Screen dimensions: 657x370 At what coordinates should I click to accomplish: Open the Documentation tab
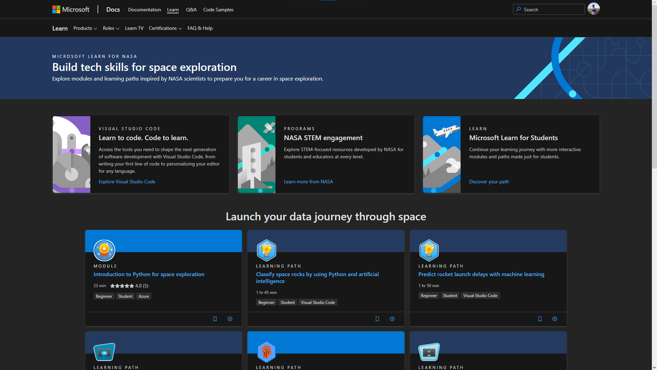[145, 9]
